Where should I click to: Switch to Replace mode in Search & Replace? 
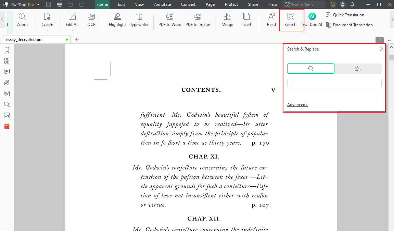[358, 68]
